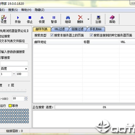The image size is (135, 135).
Task: Click the 0% search progress bar
Action: [x=95, y=107]
